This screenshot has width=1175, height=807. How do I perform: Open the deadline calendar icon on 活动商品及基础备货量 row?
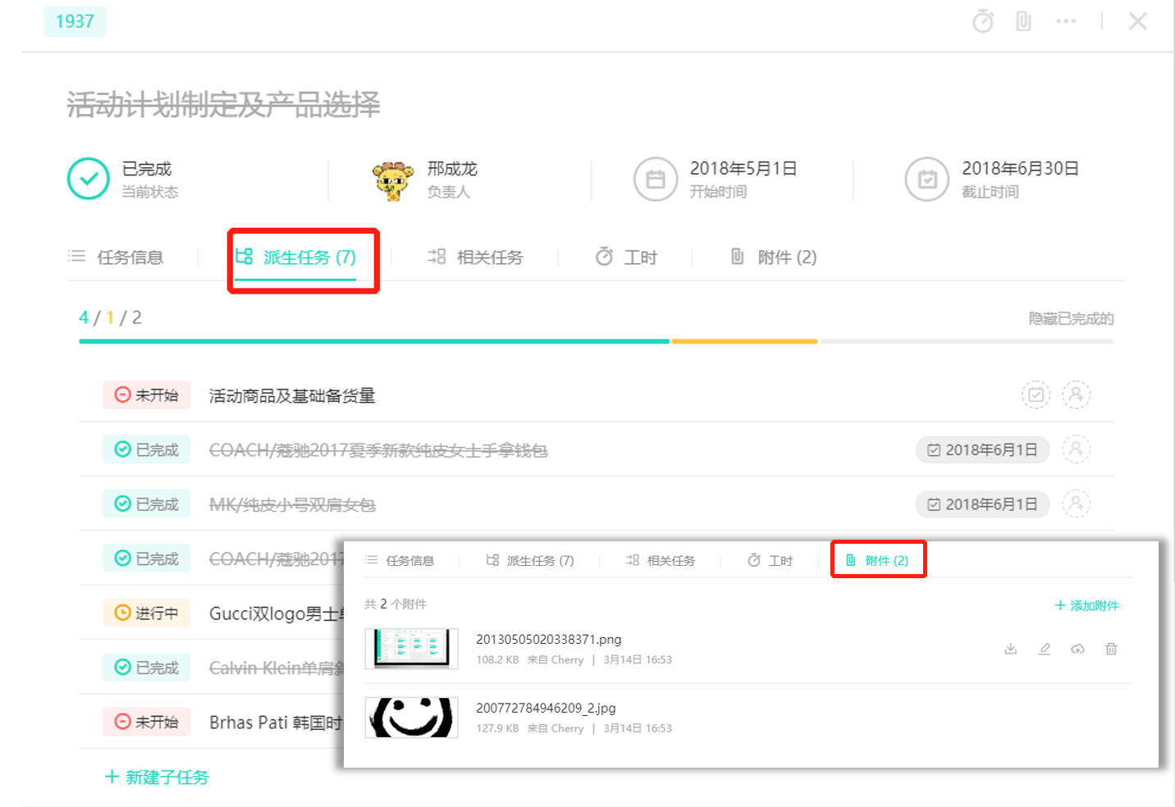click(1036, 394)
